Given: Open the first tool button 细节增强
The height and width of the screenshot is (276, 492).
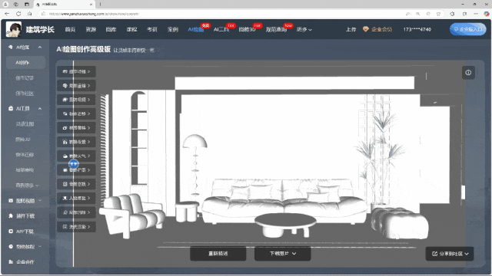Looking at the screenshot, I should tap(76, 71).
